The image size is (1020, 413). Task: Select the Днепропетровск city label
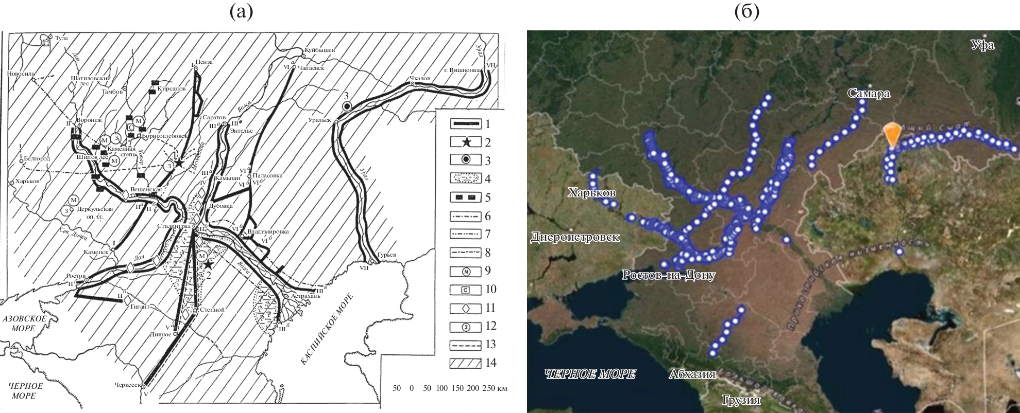click(574, 237)
